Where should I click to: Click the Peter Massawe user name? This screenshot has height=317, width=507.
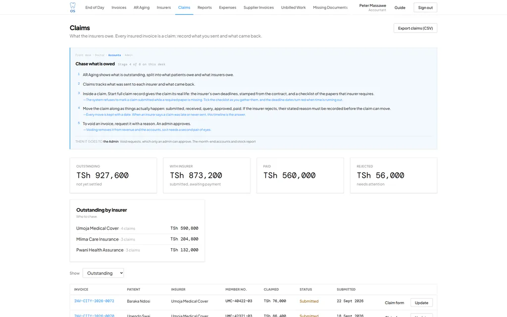pos(372,5)
